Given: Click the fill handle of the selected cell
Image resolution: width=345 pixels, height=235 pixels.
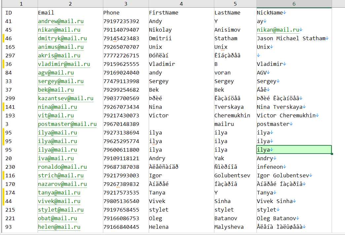Looking at the screenshot, I should pyautogui.click(x=332, y=154).
